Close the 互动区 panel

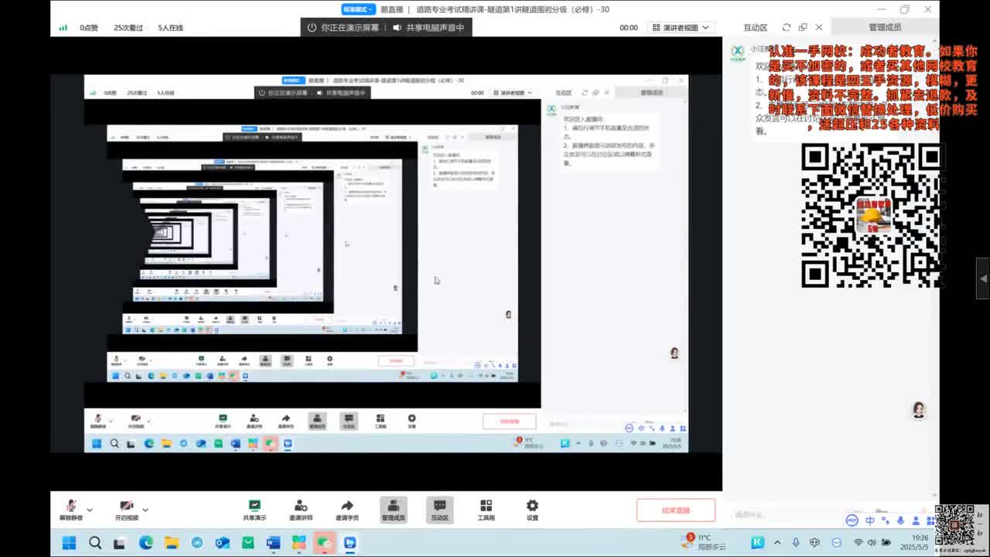point(819,27)
